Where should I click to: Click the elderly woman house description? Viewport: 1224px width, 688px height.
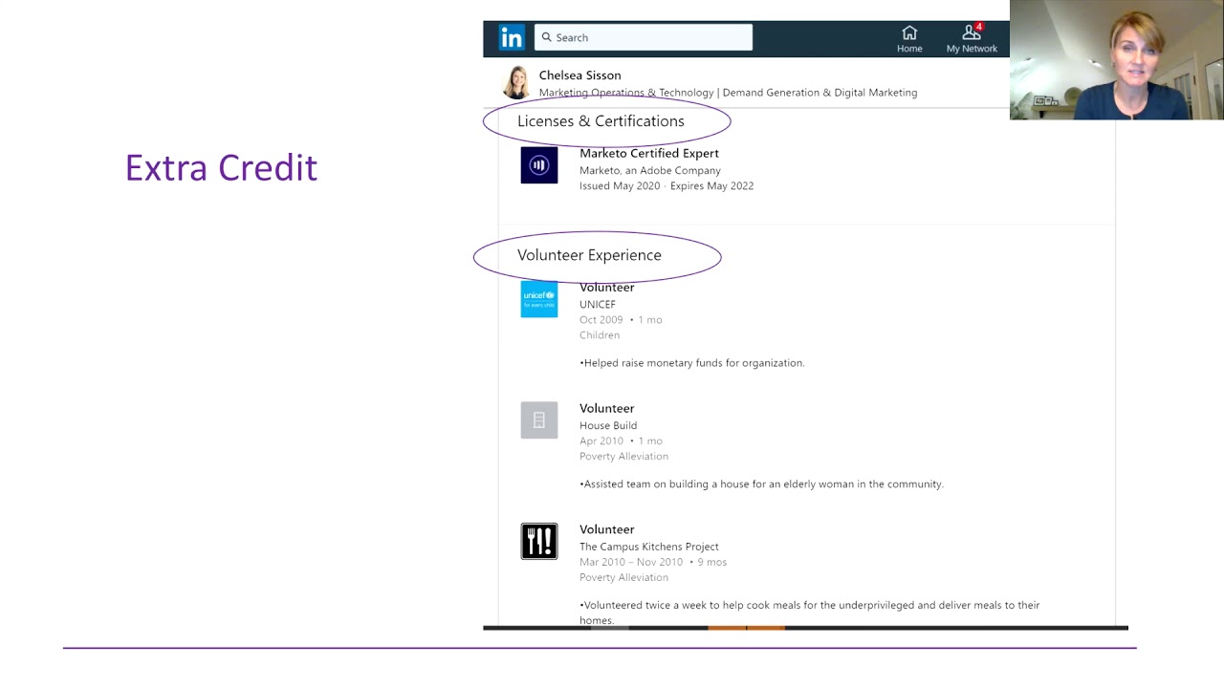pyautogui.click(x=761, y=484)
